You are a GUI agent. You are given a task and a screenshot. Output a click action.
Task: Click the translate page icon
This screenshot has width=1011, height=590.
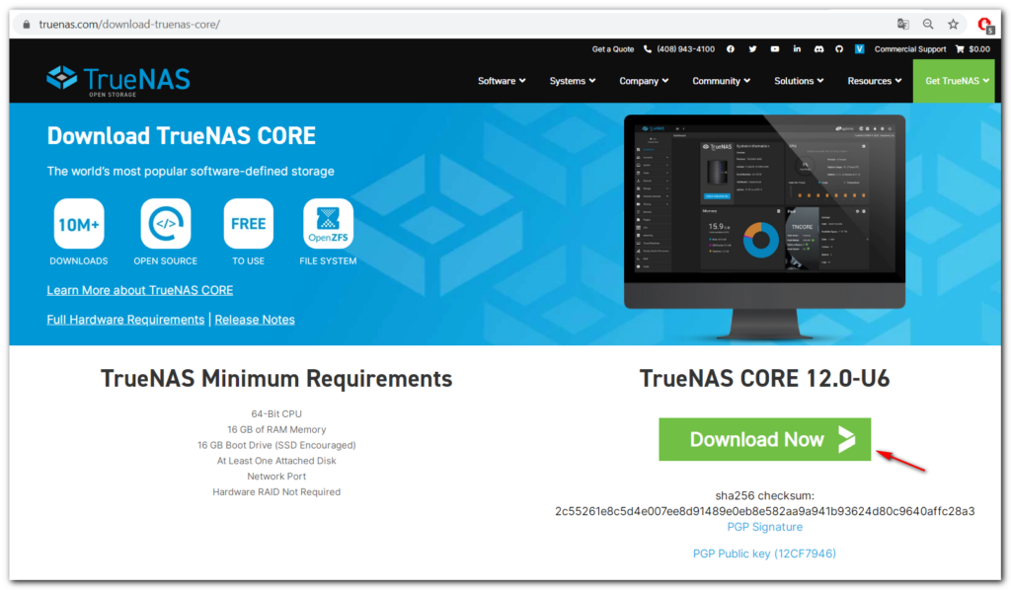(902, 24)
